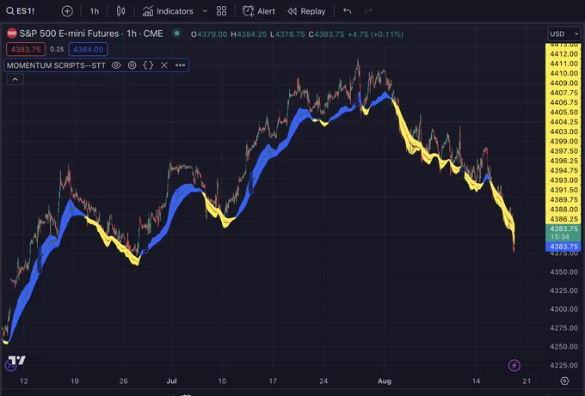Click the green 4383.75 countdown price label
The height and width of the screenshot is (396, 585).
click(563, 233)
